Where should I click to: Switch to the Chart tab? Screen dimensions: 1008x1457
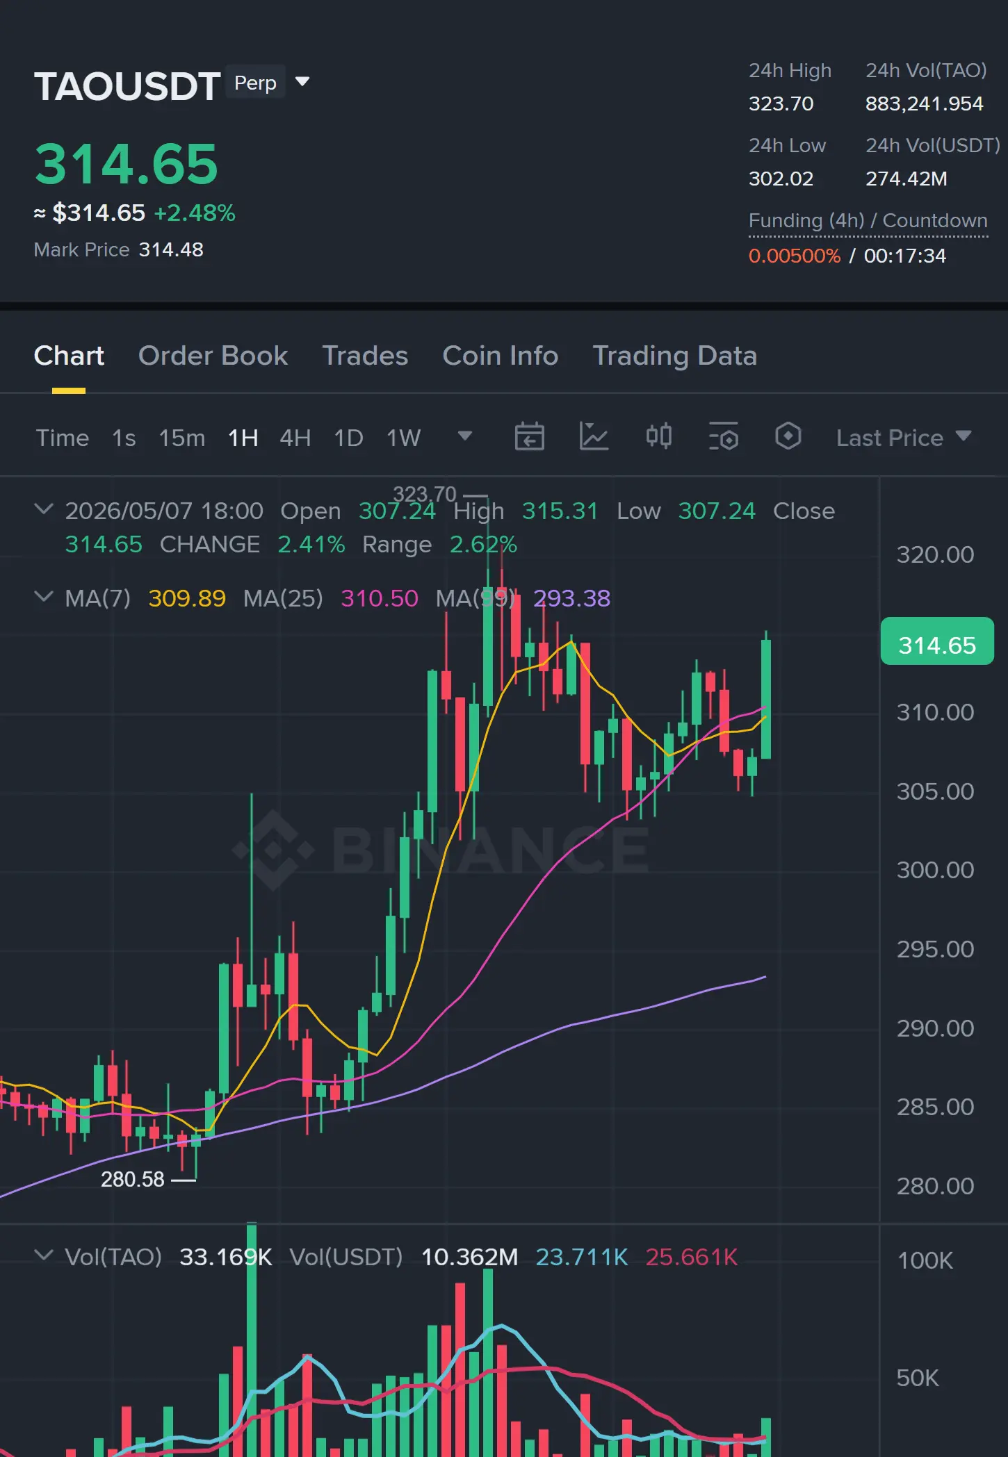click(x=69, y=356)
